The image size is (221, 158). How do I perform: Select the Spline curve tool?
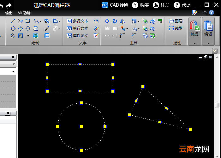[x=13, y=35]
